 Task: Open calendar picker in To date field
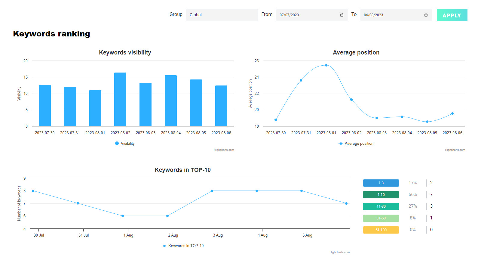pos(426,15)
